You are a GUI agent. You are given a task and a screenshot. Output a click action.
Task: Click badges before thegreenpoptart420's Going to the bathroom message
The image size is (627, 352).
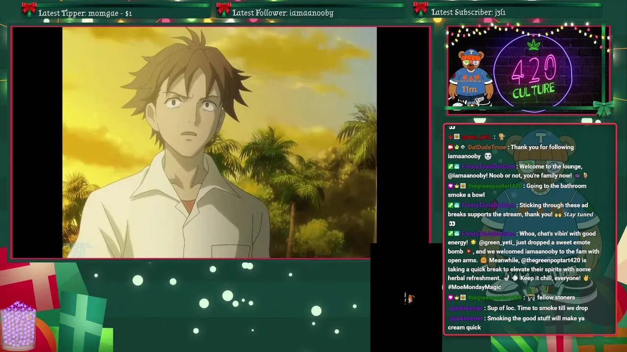pos(457,186)
